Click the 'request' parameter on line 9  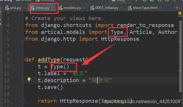coord(74,60)
